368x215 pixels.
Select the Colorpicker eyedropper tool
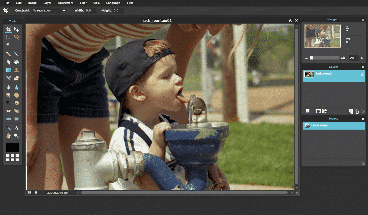click(x=9, y=128)
